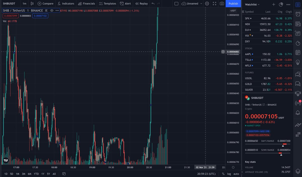This screenshot has width=302, height=177.
Task: Redo the last chart action
Action: (x=158, y=4)
